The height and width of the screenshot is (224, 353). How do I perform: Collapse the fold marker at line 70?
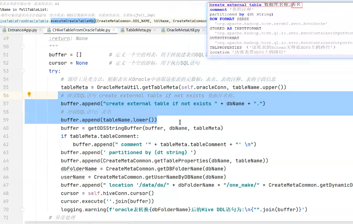tap(22, 209)
